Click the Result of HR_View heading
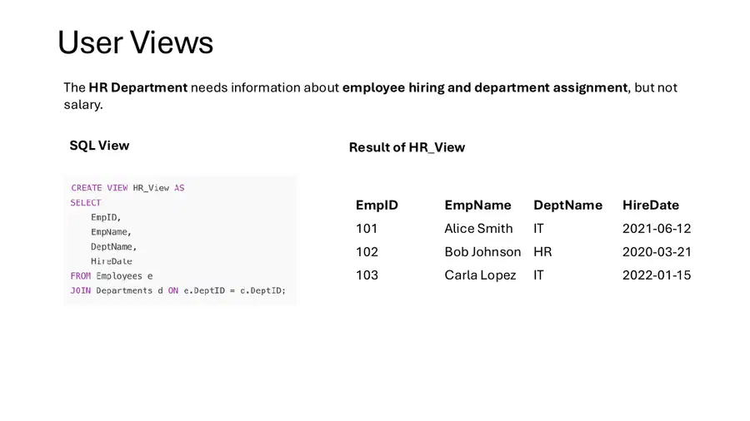The height and width of the screenshot is (421, 750). click(x=407, y=147)
